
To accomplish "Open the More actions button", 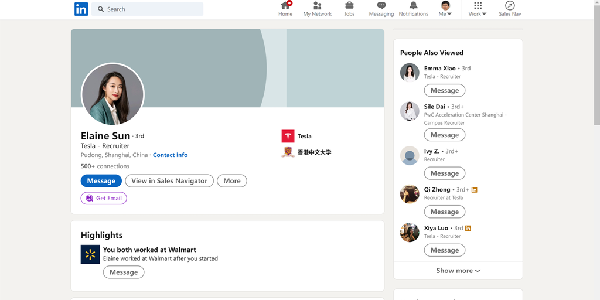I will click(232, 181).
